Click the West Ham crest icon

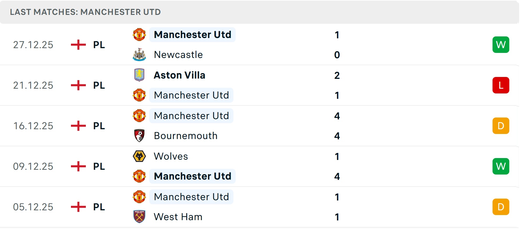click(x=139, y=217)
